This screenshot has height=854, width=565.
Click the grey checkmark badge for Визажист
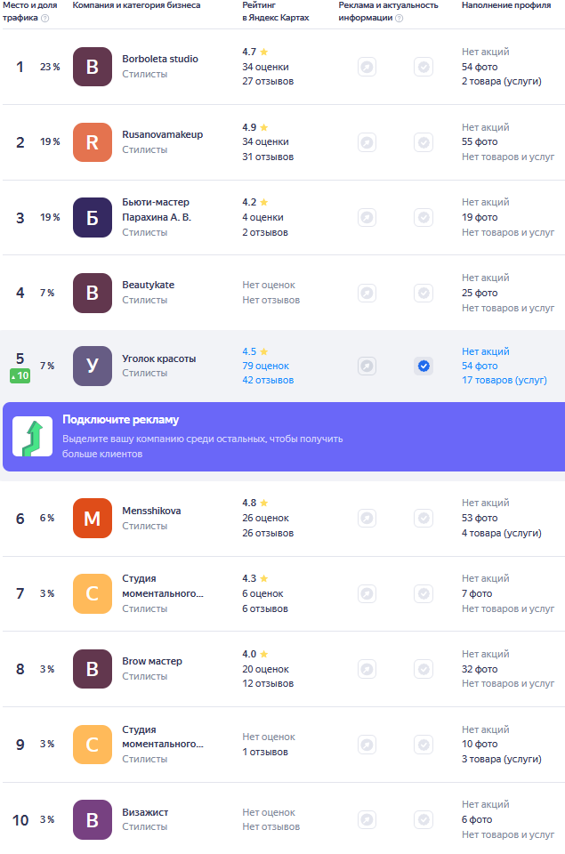424,819
